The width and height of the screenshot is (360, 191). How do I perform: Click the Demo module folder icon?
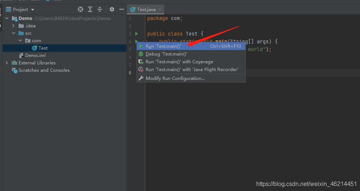point(15,19)
